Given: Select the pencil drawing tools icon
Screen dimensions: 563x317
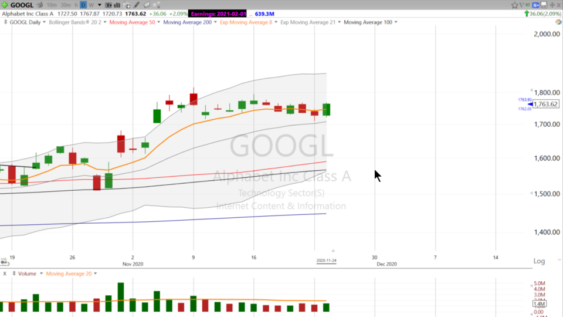Looking at the screenshot, I should click(137, 5).
